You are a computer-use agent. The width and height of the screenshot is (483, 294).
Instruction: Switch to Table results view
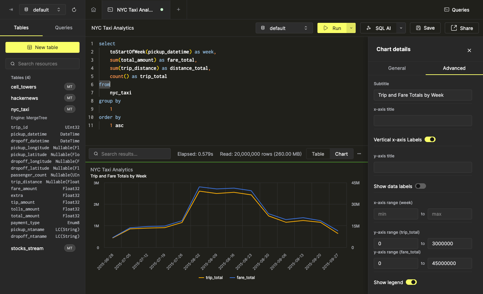[x=318, y=154]
